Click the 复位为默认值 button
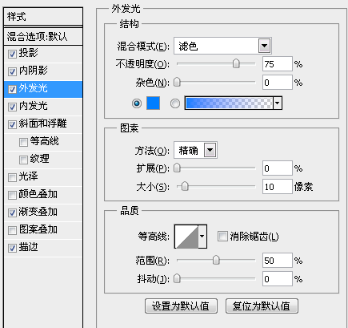 pyautogui.click(x=262, y=306)
